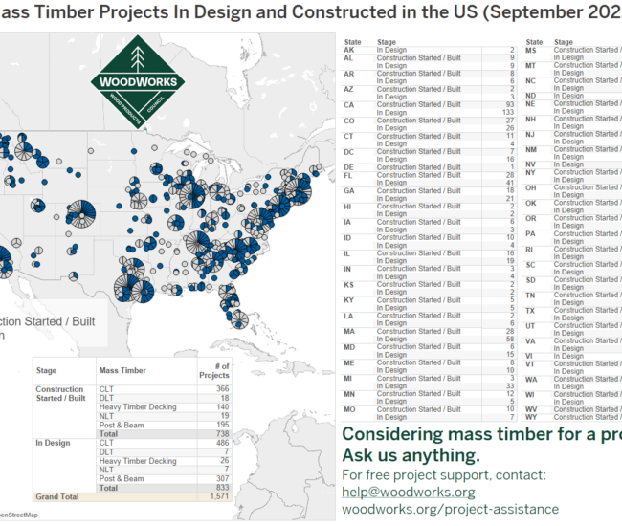Select In Design Post & Beam count 307

[x=223, y=478]
